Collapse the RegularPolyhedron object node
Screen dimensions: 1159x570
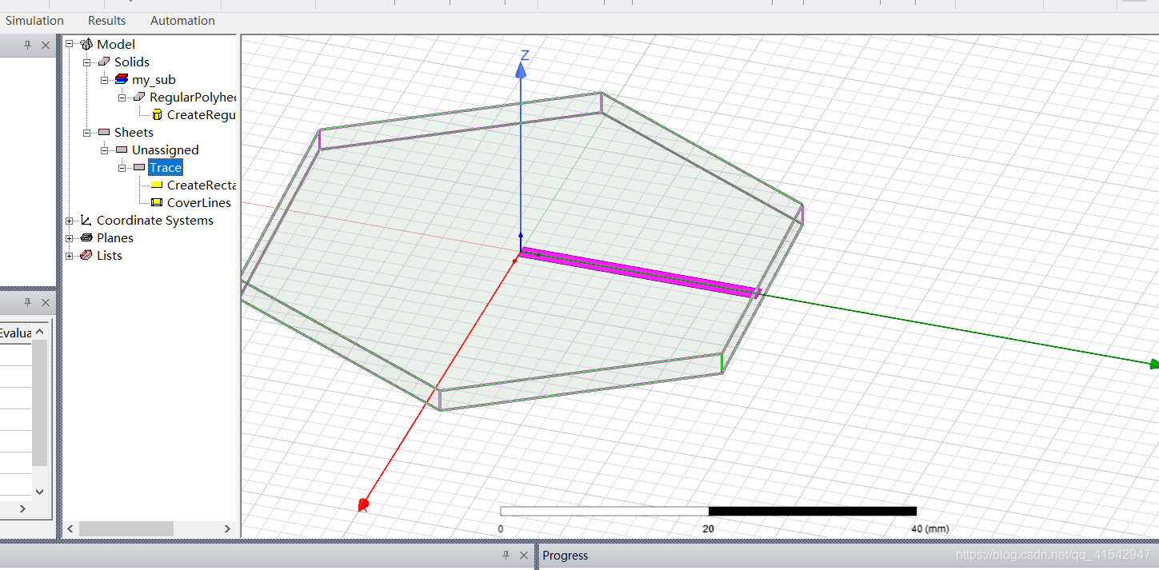122,97
